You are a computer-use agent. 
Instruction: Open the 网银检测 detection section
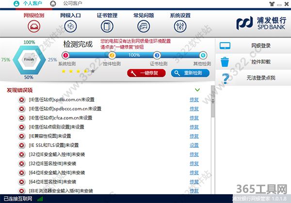[x=33, y=22]
